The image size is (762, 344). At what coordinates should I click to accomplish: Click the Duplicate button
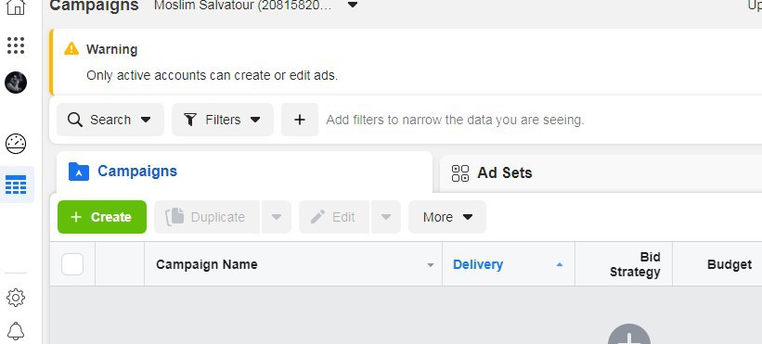[207, 217]
